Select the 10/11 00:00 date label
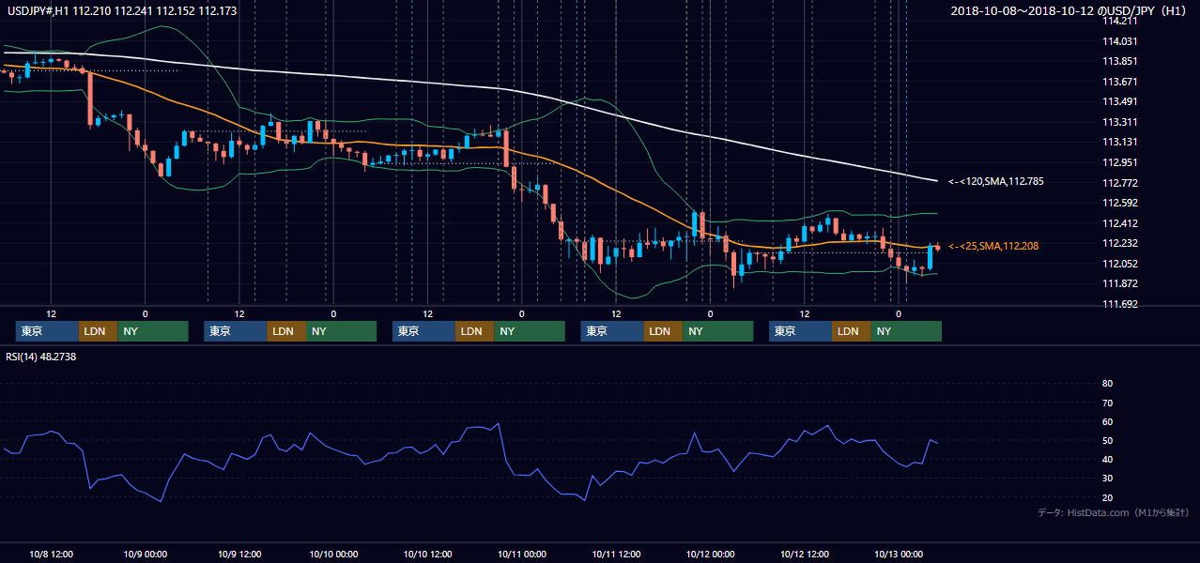The width and height of the screenshot is (1200, 563). pos(522,554)
